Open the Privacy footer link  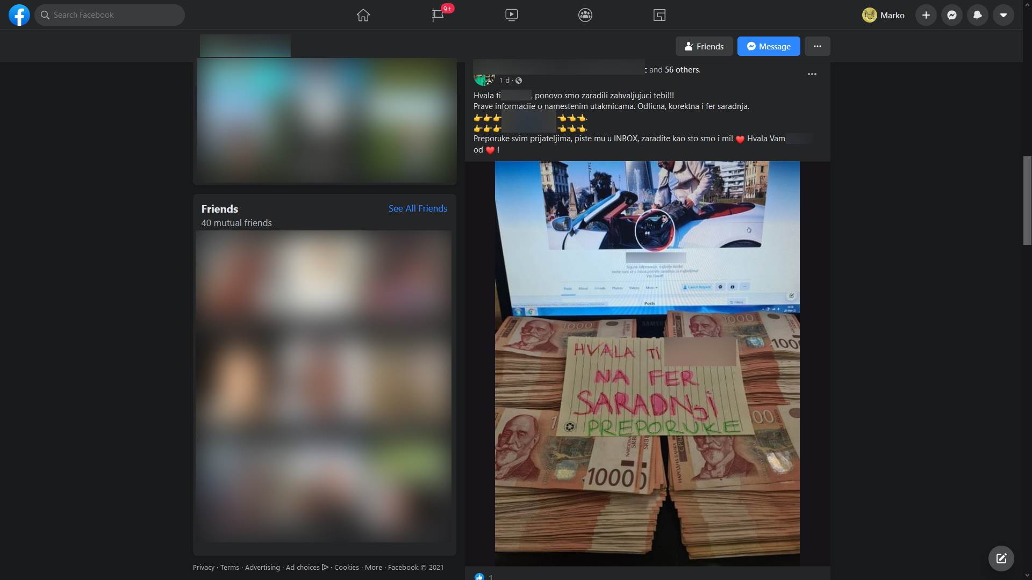pos(203,567)
